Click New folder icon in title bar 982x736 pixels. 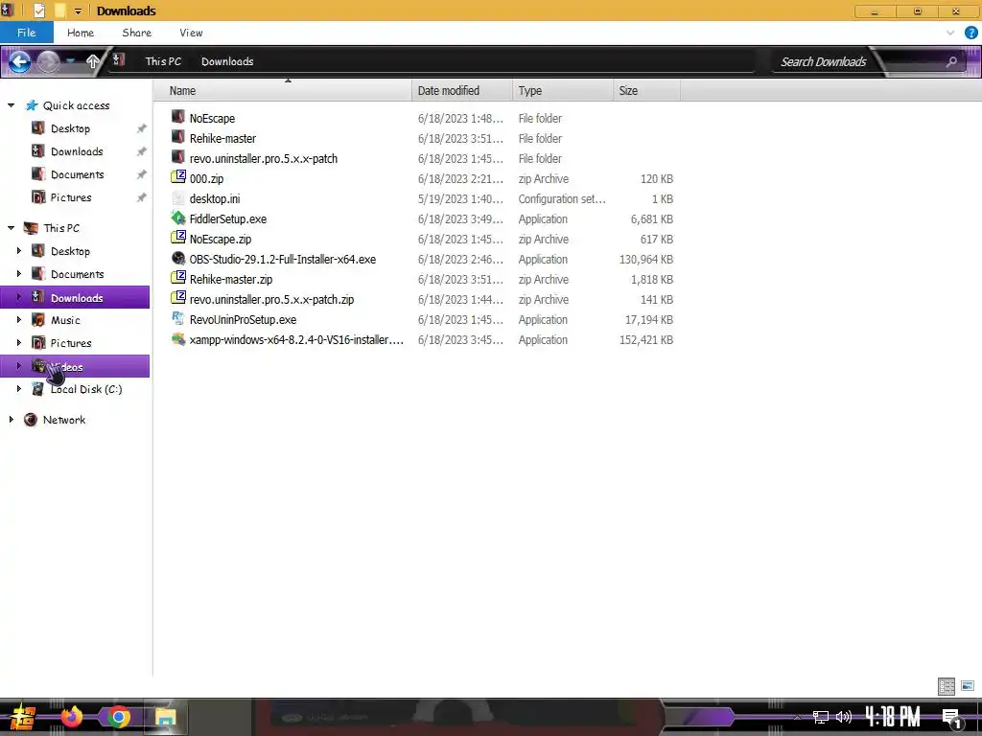pos(60,11)
